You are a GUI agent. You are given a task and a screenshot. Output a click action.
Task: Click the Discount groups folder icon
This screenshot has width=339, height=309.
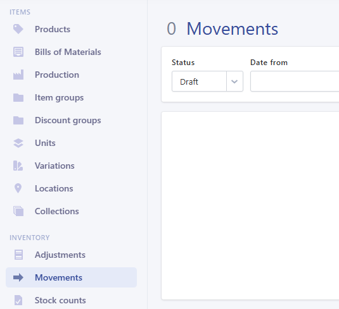point(18,120)
